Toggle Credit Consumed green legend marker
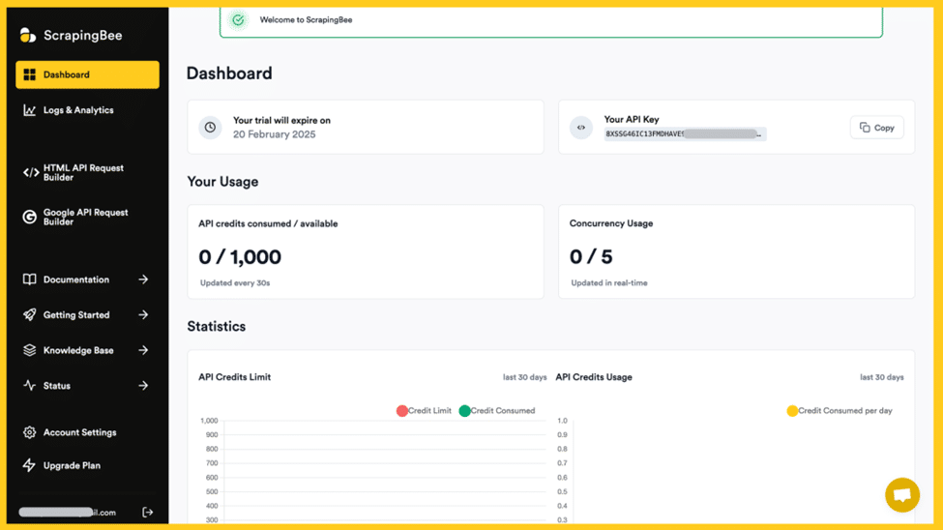Image resolution: width=943 pixels, height=530 pixels. tap(464, 411)
